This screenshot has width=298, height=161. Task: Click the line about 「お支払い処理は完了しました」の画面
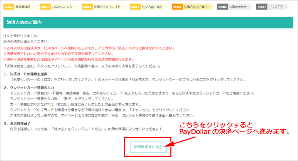click(x=75, y=104)
